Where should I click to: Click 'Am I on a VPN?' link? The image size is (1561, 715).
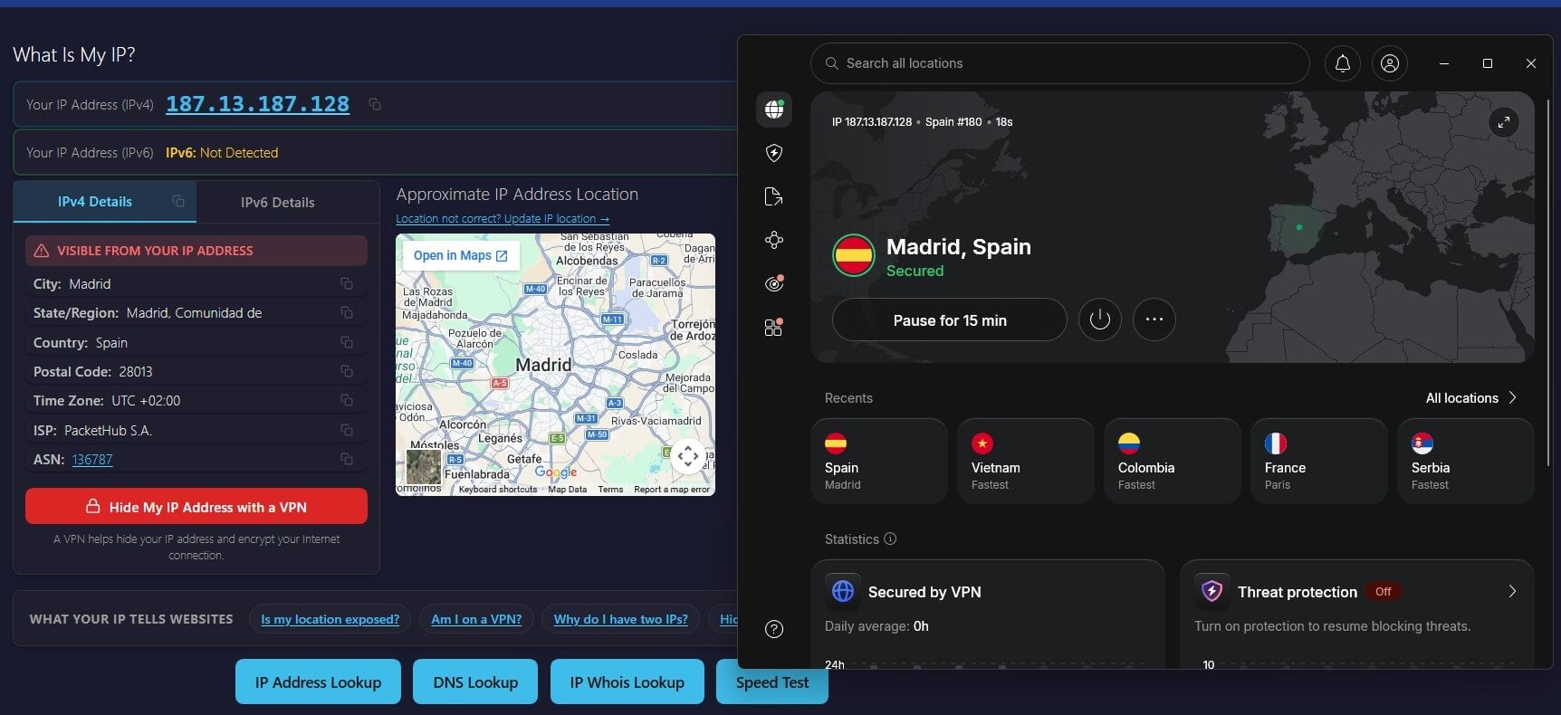point(476,619)
